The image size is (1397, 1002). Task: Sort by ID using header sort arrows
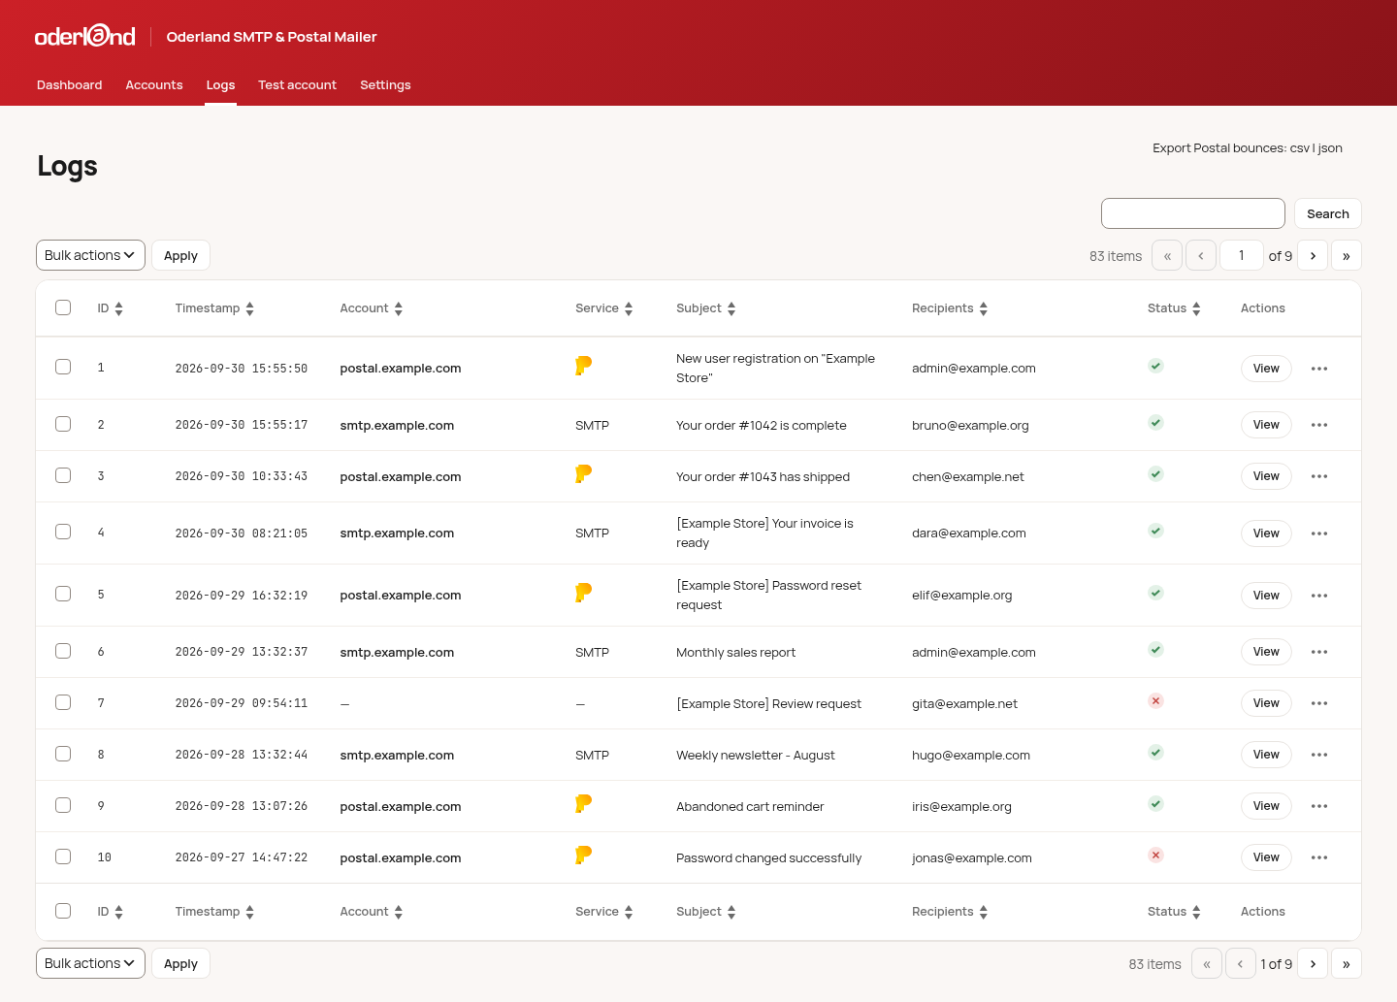coord(118,308)
